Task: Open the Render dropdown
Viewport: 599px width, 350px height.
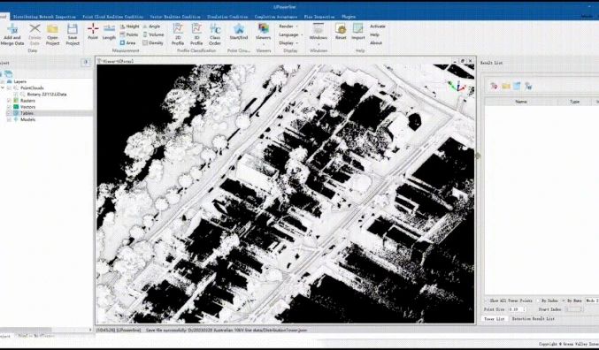Action: (288, 27)
